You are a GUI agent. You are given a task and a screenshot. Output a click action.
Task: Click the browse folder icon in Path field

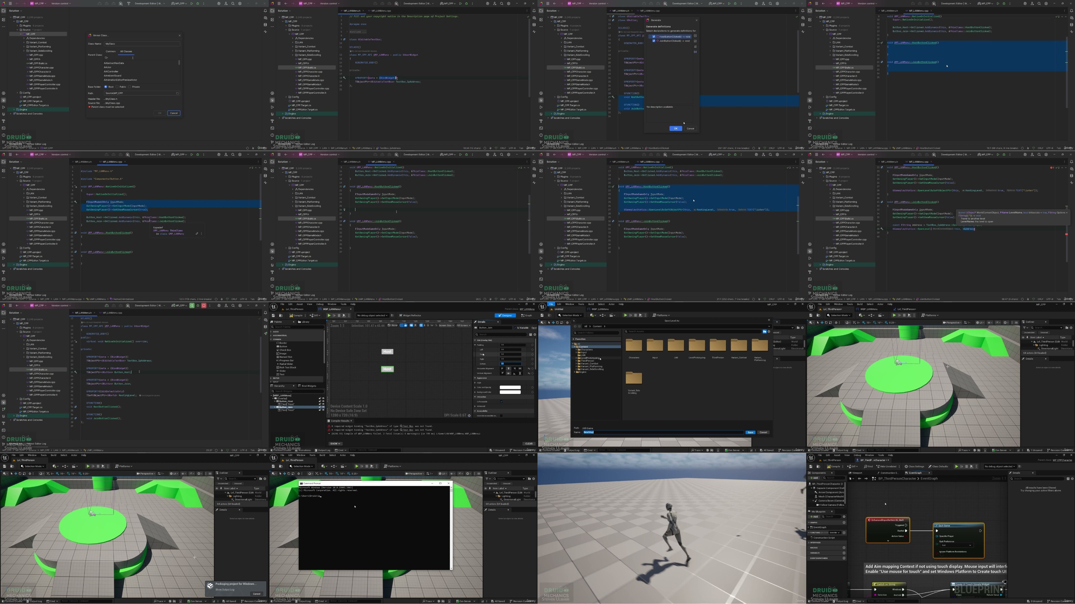click(x=177, y=93)
